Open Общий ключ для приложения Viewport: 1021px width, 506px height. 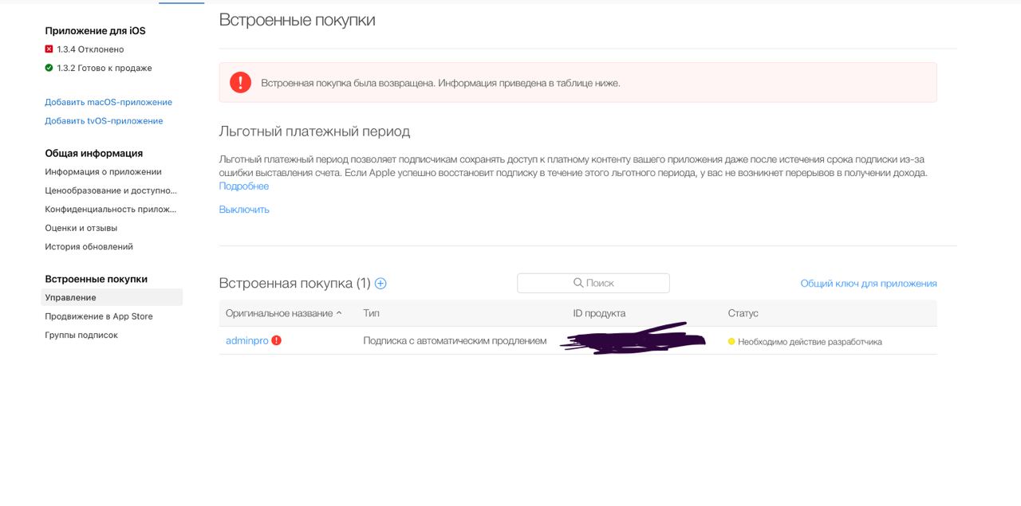tap(869, 283)
